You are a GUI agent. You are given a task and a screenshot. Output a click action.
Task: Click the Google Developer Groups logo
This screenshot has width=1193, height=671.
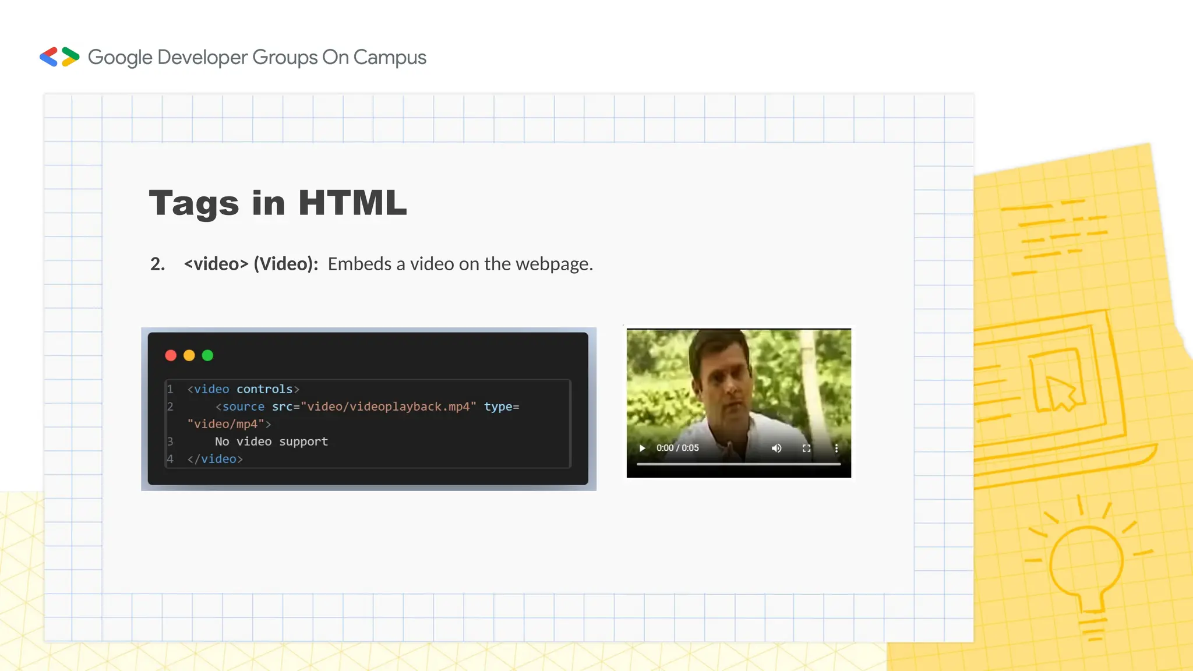coord(59,57)
